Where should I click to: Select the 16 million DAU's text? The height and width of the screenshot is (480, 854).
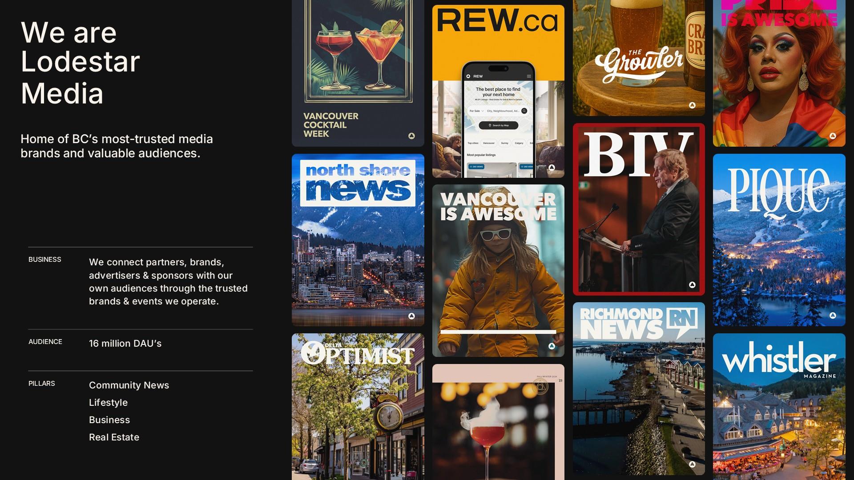125,344
